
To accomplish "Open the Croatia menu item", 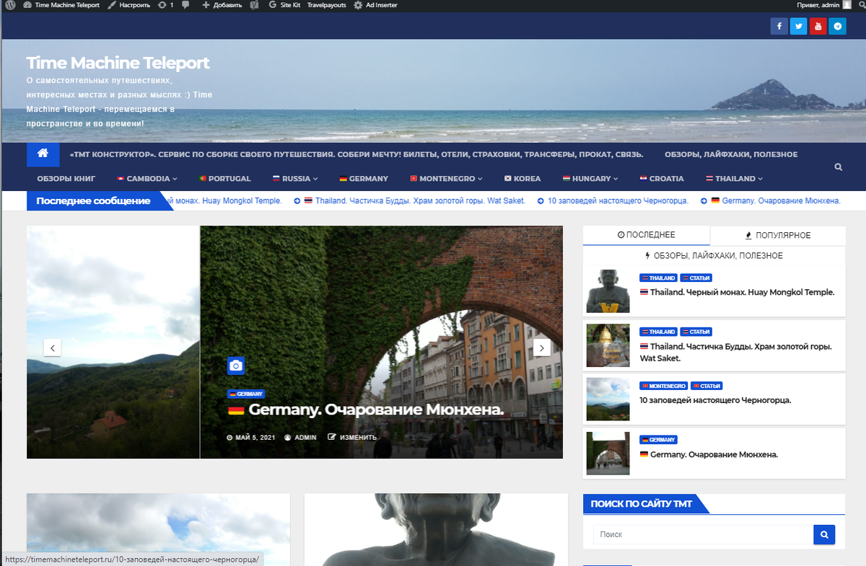I will [662, 178].
